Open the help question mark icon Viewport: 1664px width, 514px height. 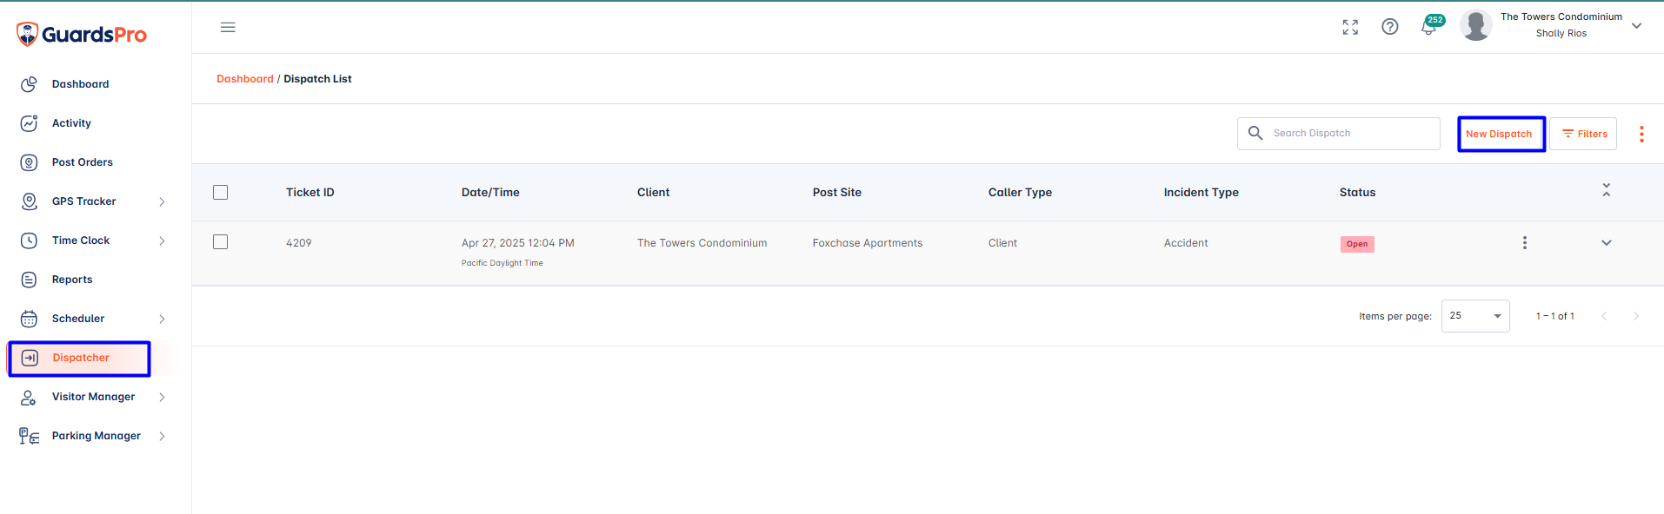[1390, 27]
